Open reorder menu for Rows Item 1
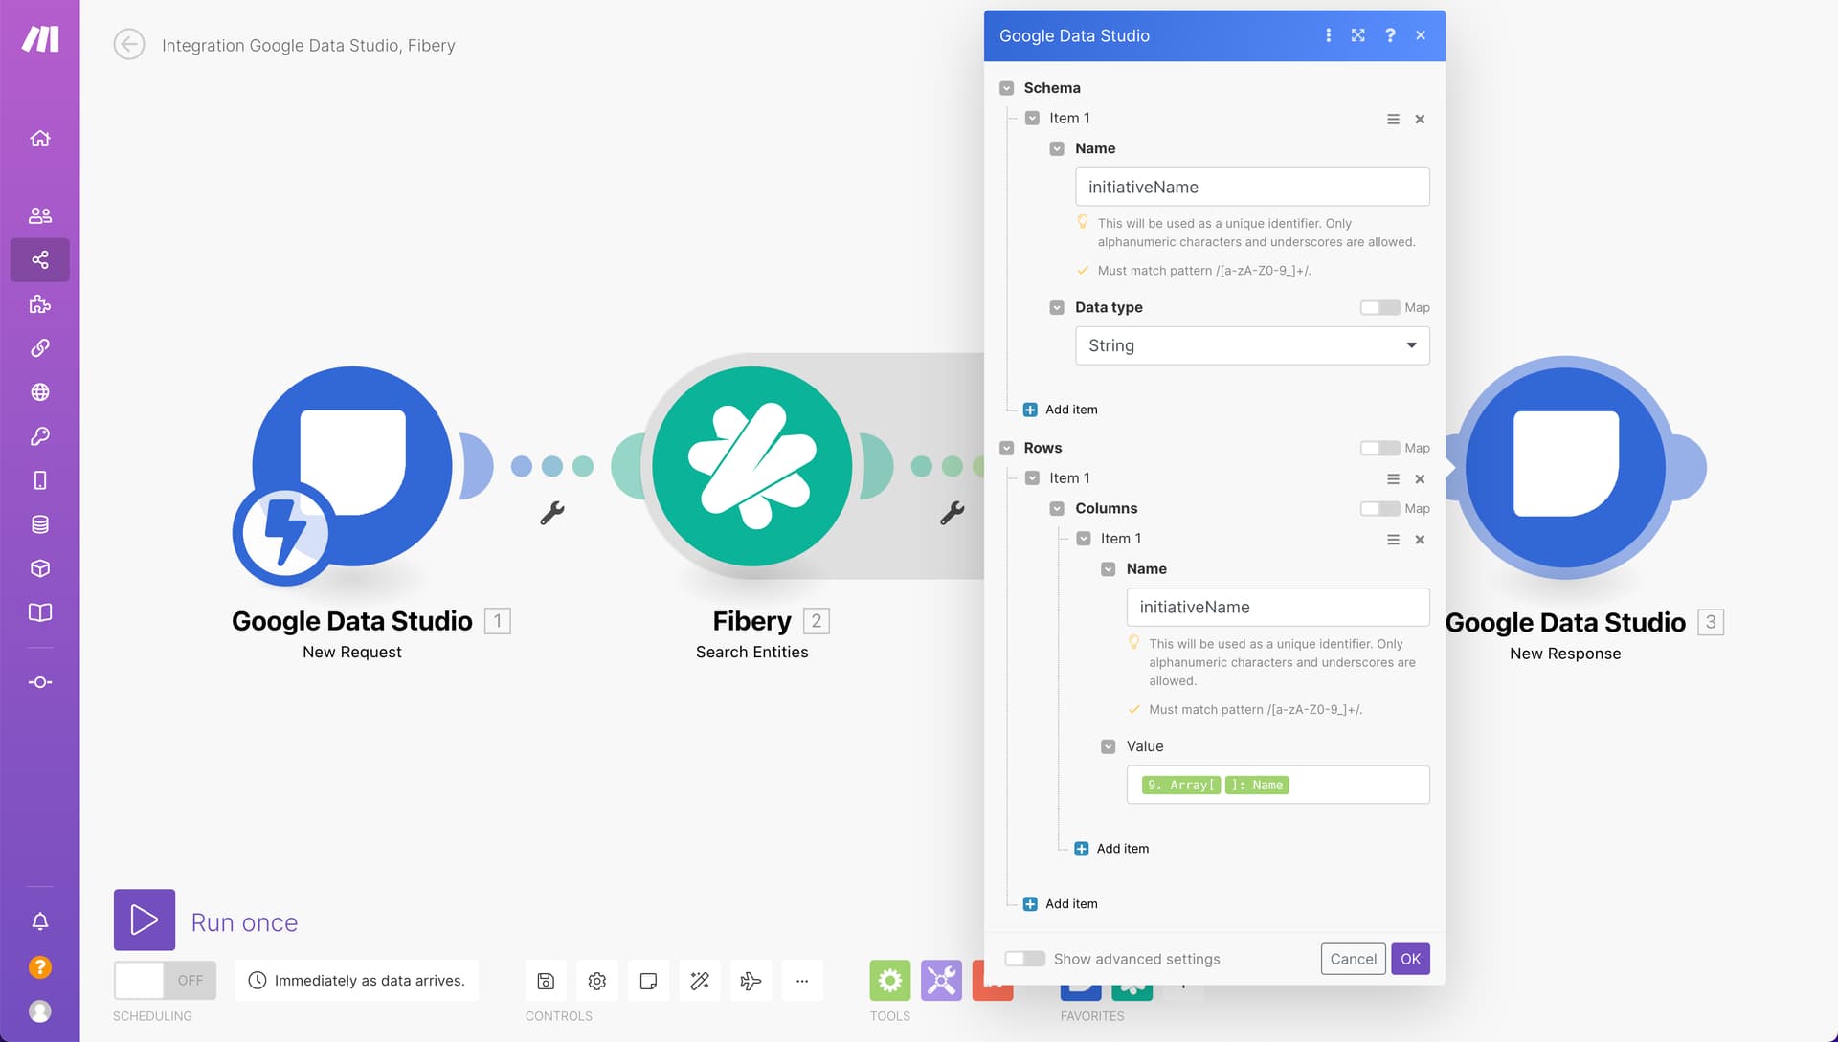The height and width of the screenshot is (1042, 1838). pyautogui.click(x=1393, y=478)
